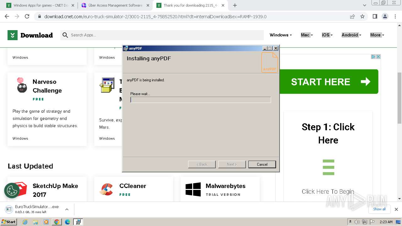
Task: Close the Über Access Management tab
Action: pyautogui.click(x=148, y=5)
